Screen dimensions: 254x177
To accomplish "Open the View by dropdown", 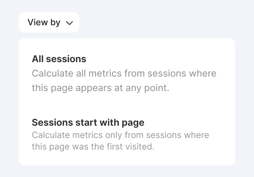I will click(x=49, y=22).
